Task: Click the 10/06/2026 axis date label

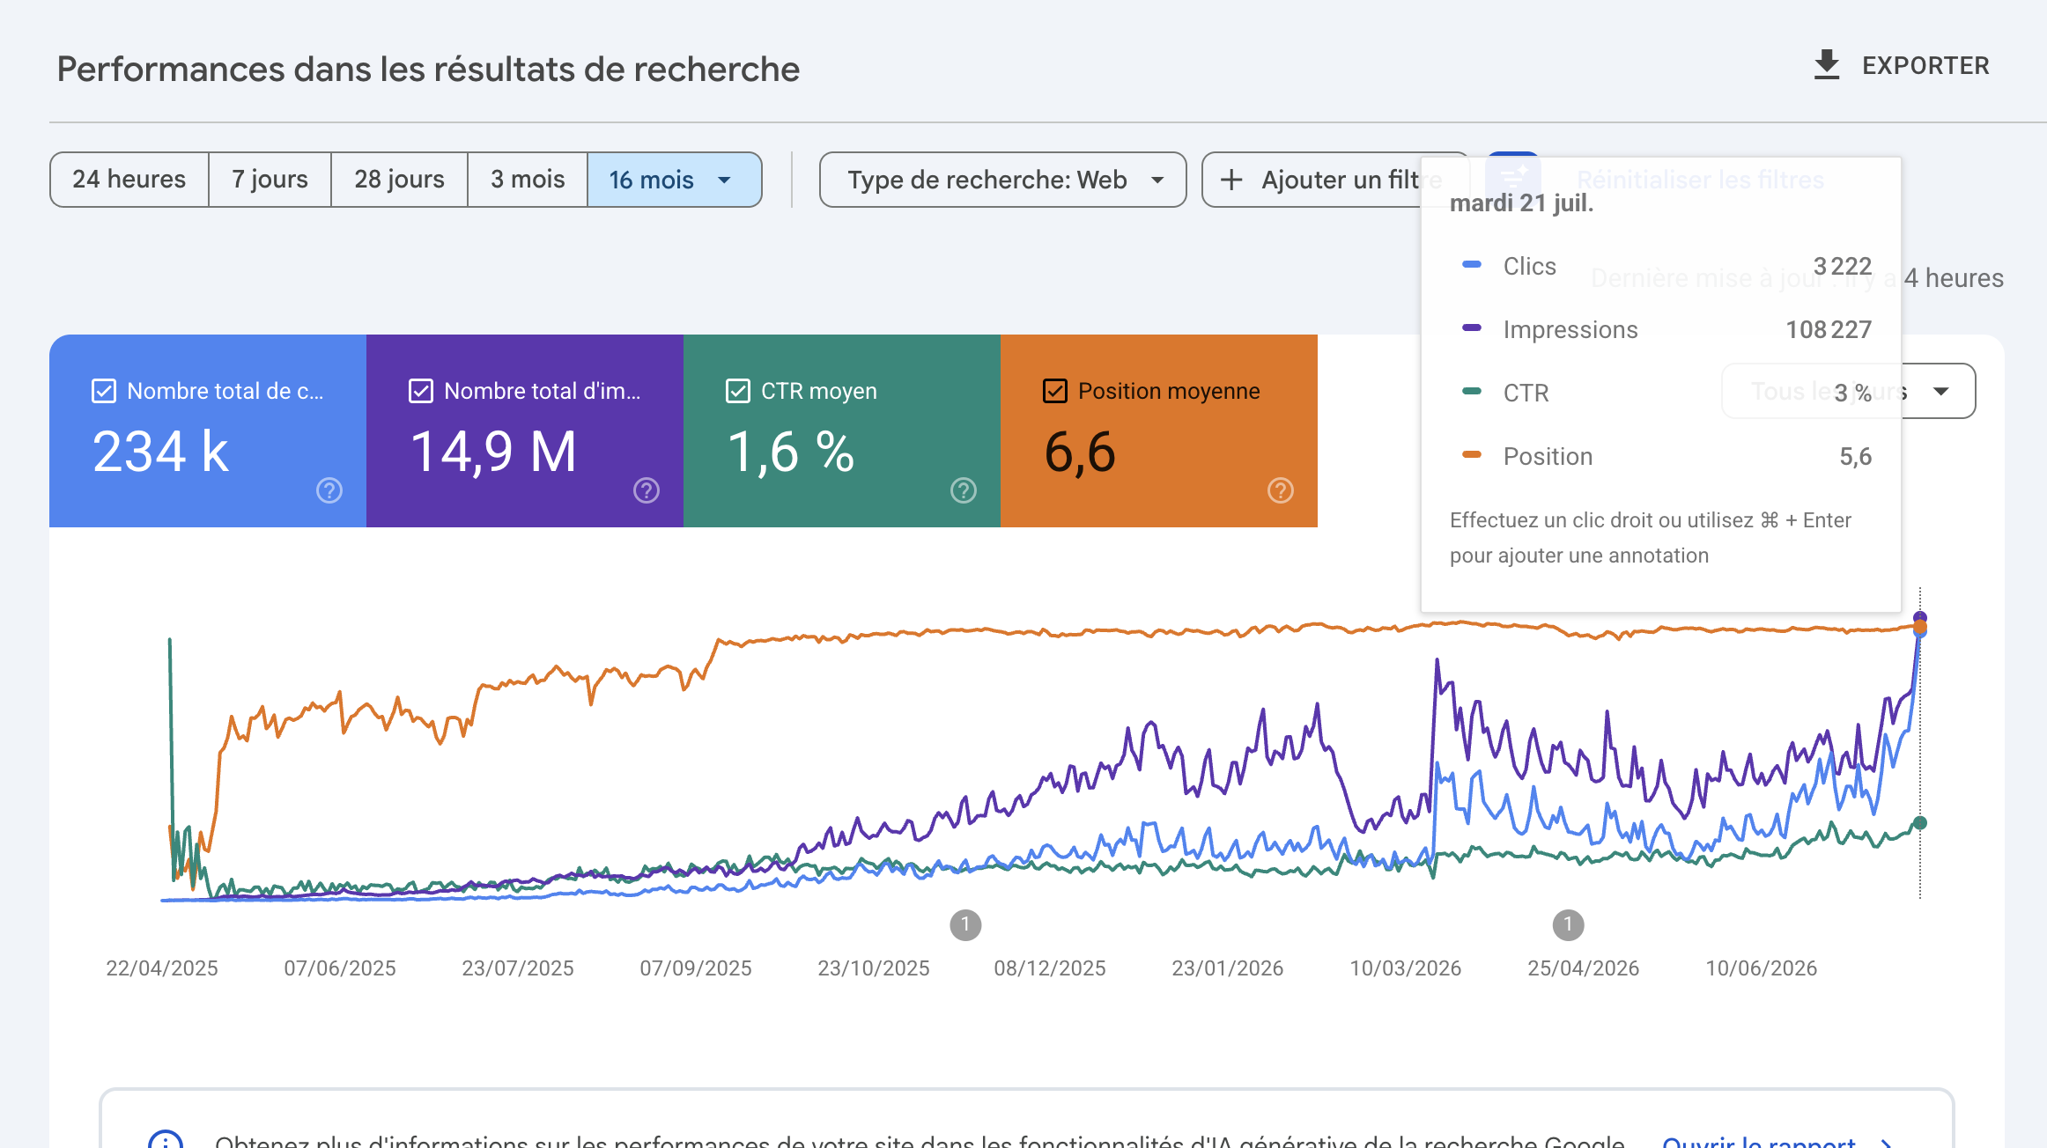Action: point(1762,968)
